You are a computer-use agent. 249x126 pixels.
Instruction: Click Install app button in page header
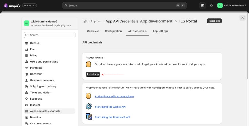coord(214,21)
